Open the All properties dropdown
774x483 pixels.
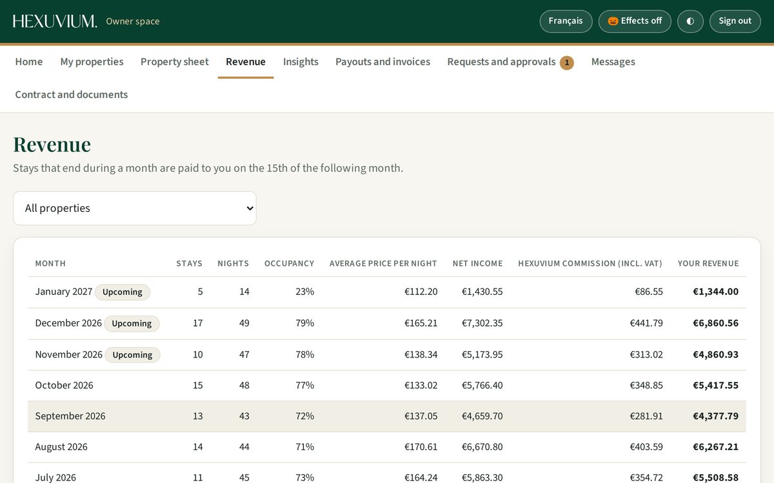click(135, 208)
